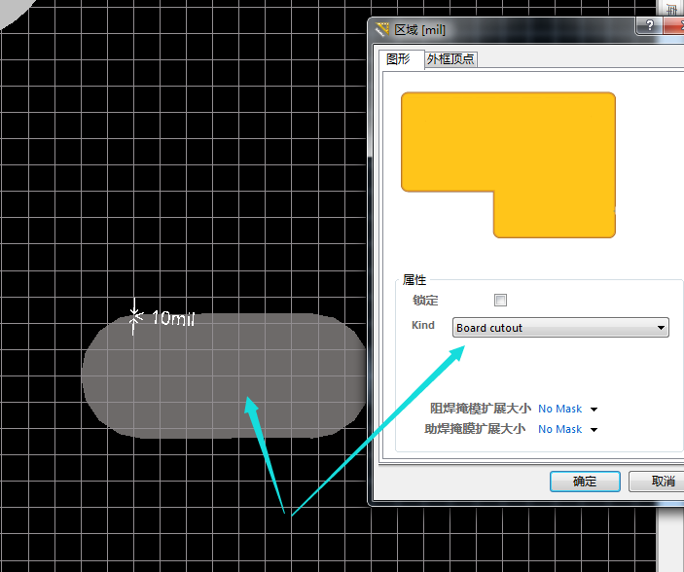Click the 10mil dimension label
Screen dimensions: 684x572
173,318
